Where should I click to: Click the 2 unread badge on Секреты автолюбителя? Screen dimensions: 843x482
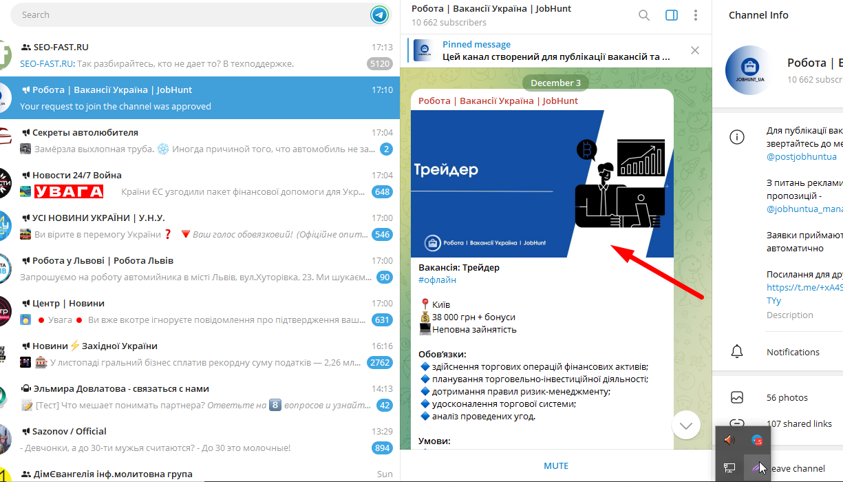pos(386,149)
